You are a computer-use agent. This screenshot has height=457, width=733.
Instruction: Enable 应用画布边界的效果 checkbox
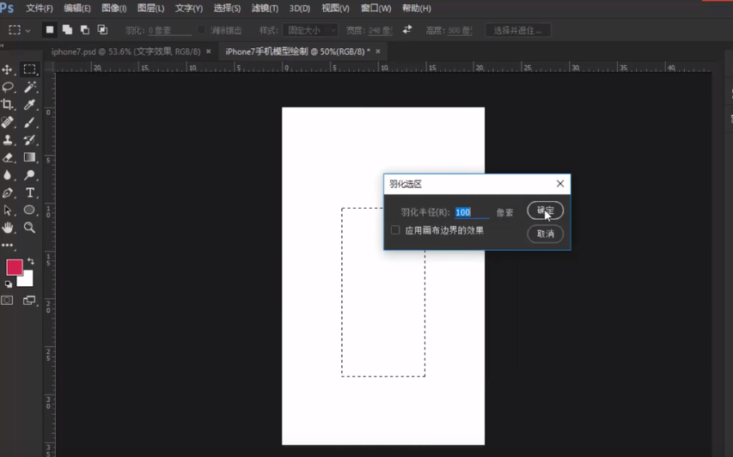pyautogui.click(x=395, y=230)
